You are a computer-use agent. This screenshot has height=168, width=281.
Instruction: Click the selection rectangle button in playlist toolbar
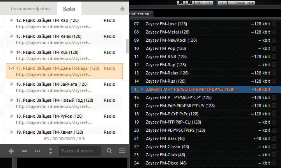251,3
